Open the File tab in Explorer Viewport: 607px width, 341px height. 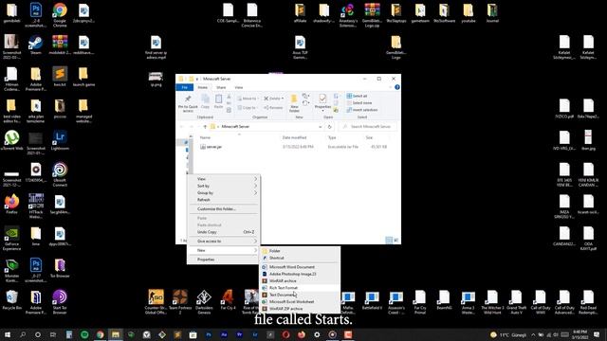[185, 87]
